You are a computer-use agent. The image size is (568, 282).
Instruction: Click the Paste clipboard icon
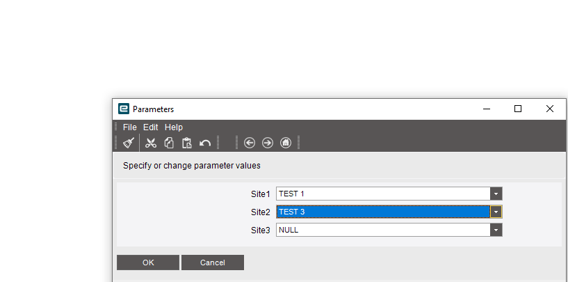186,143
